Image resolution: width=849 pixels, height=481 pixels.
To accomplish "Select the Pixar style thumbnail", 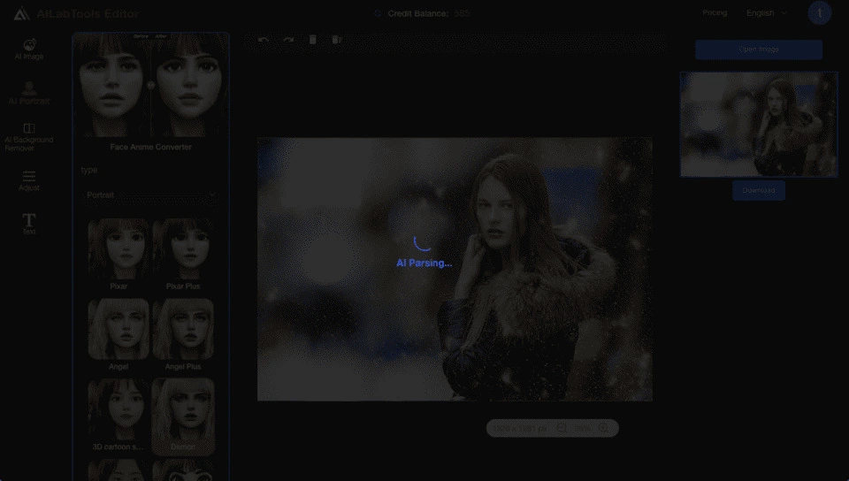I will point(119,248).
